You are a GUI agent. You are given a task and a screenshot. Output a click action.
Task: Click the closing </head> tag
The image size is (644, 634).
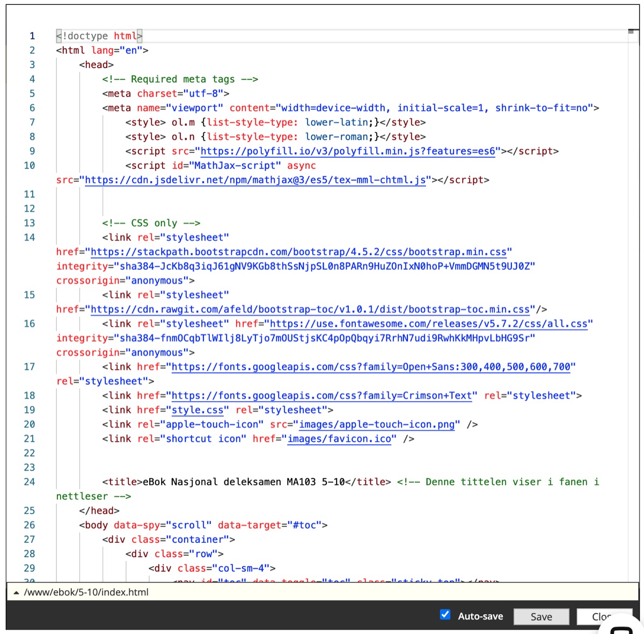[99, 511]
